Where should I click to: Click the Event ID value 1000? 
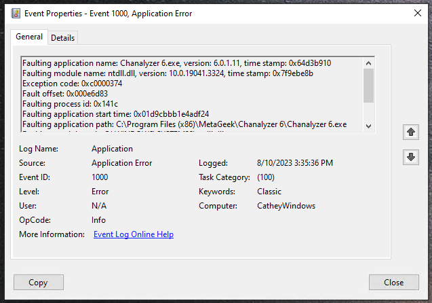pyautogui.click(x=100, y=177)
